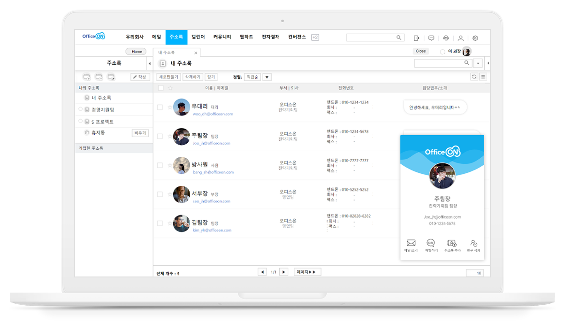
Task: Click the top global search field
Action: pos(371,38)
